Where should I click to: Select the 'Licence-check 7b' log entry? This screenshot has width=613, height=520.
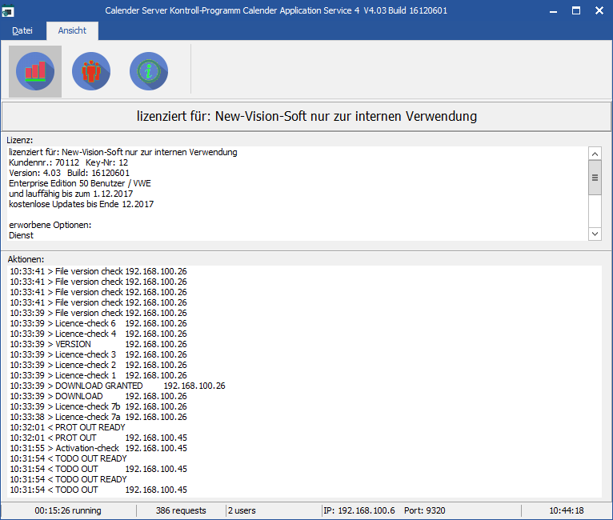tap(98, 406)
